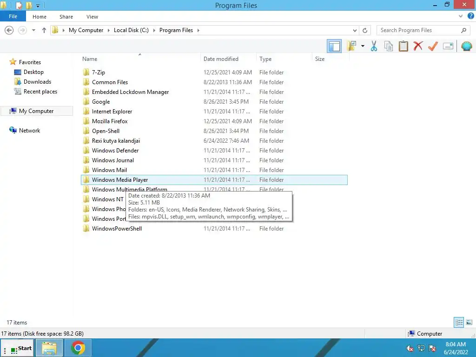Switch to Large icons view in status bar
The image size is (476, 357).
(x=469, y=322)
